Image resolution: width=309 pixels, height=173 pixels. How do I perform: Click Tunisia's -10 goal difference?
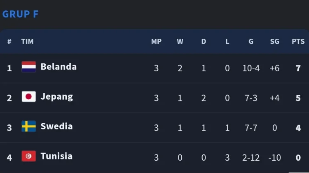click(x=274, y=158)
